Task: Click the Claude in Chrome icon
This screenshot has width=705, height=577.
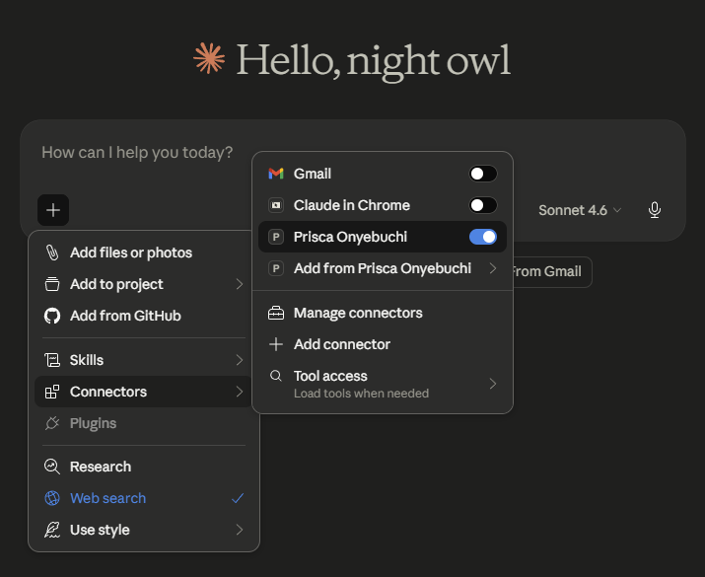Action: click(x=276, y=205)
